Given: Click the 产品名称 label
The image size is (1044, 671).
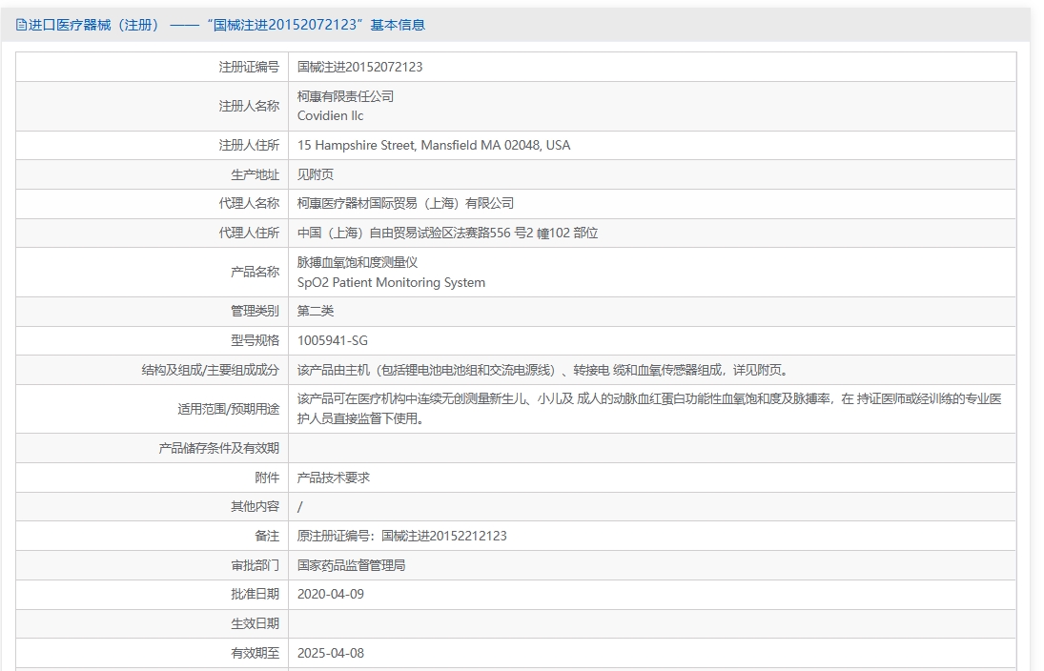Looking at the screenshot, I should (x=255, y=273).
